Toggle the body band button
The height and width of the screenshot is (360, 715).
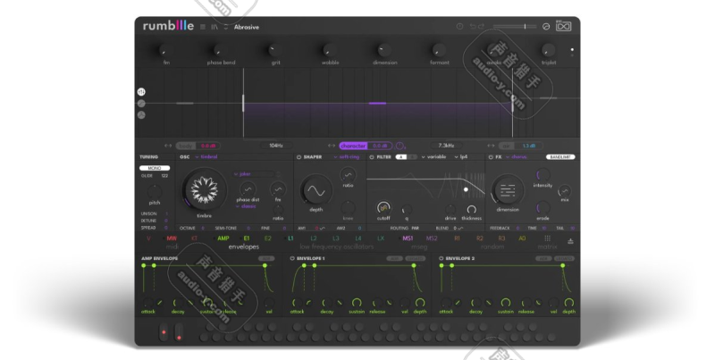pyautogui.click(x=186, y=146)
